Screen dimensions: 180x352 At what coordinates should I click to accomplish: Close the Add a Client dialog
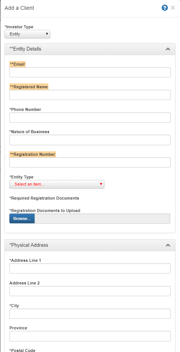(x=172, y=8)
